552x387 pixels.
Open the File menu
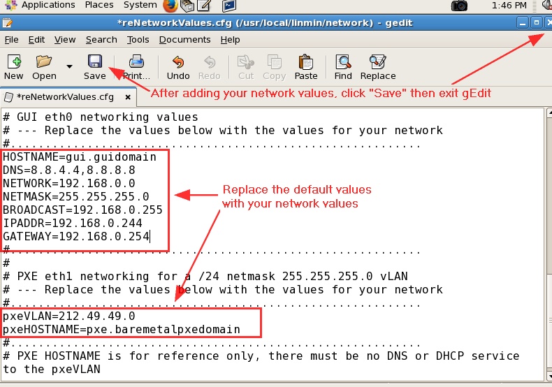(x=11, y=40)
